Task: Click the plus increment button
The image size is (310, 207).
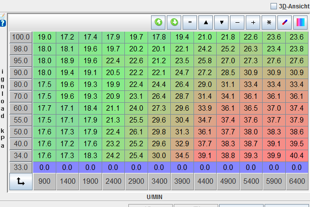Action: click(x=253, y=22)
